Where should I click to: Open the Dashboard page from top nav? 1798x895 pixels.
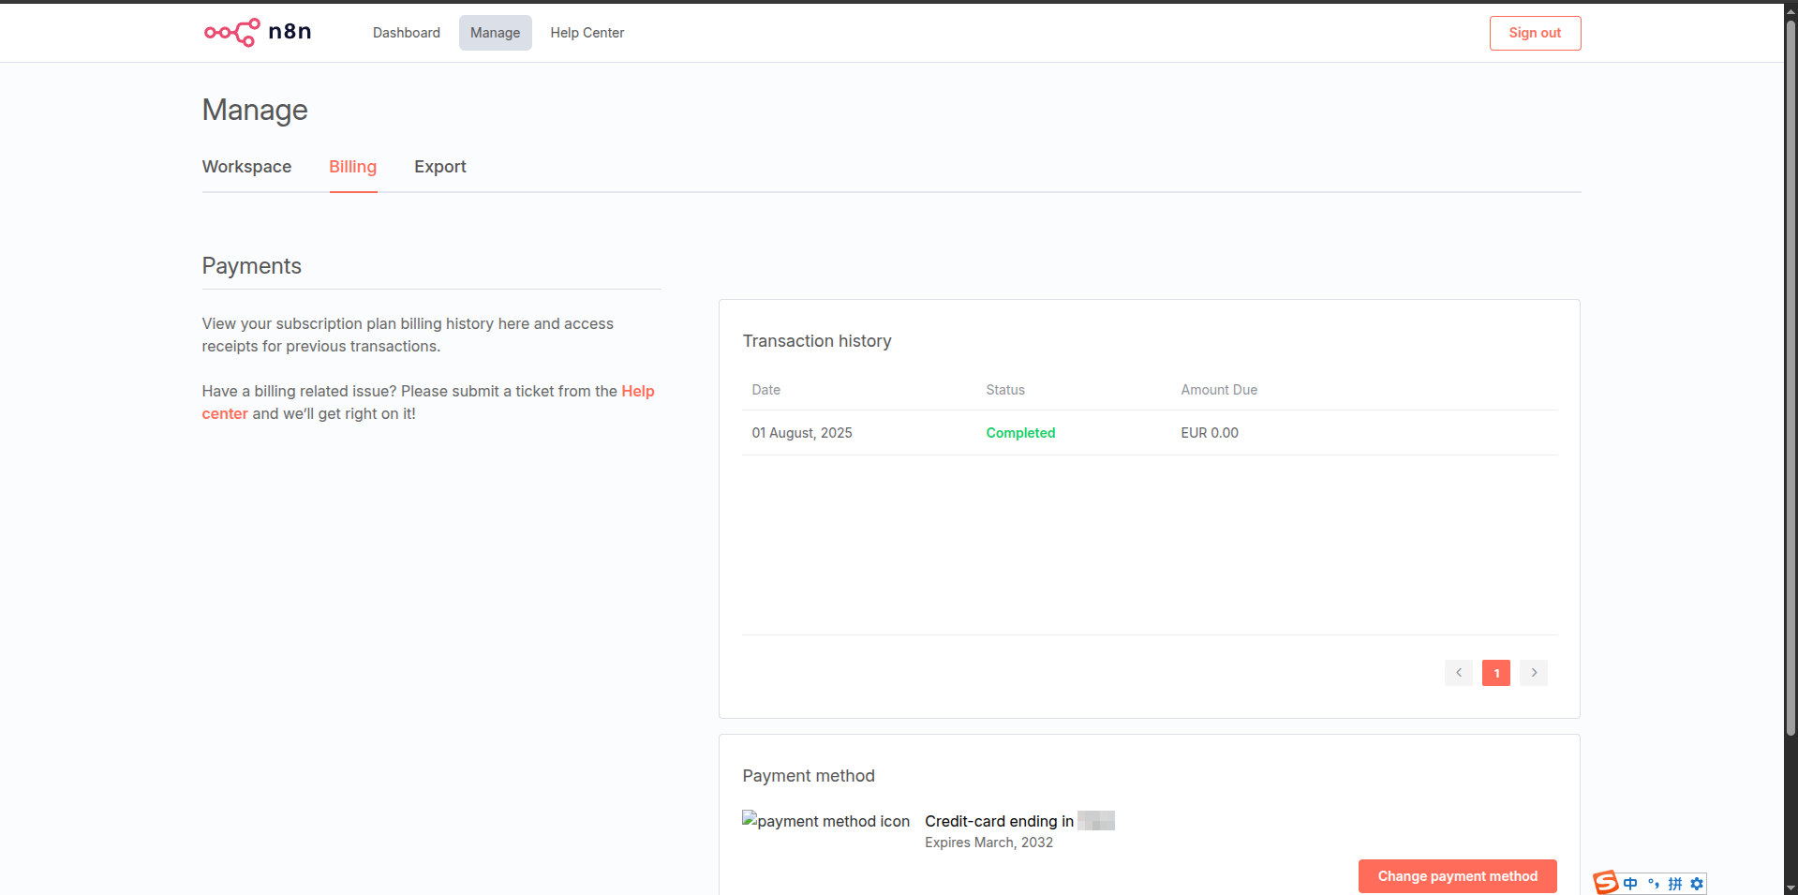pos(406,33)
